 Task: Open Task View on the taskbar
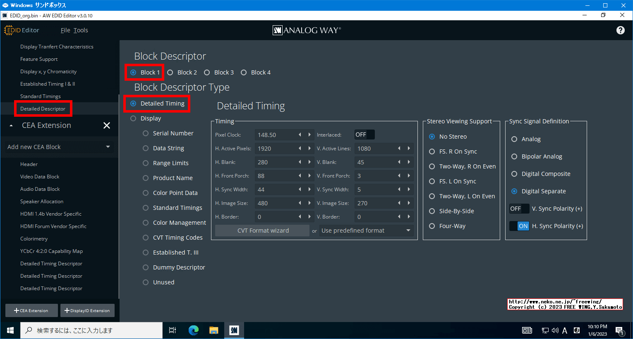tap(173, 330)
